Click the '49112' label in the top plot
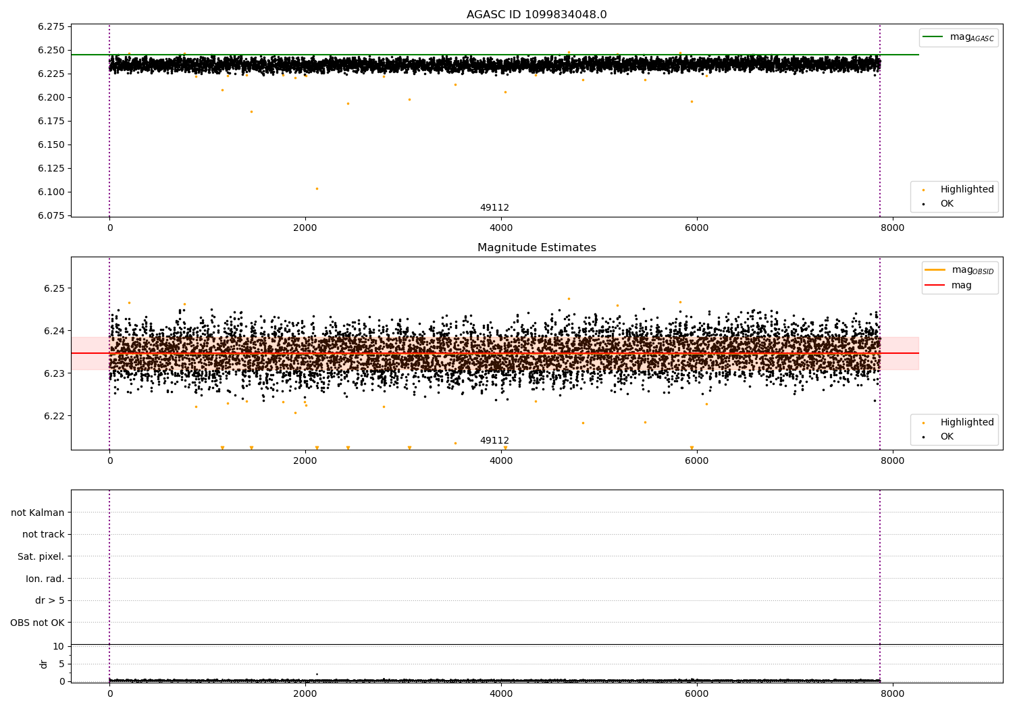This screenshot has width=1013, height=709. (x=494, y=208)
